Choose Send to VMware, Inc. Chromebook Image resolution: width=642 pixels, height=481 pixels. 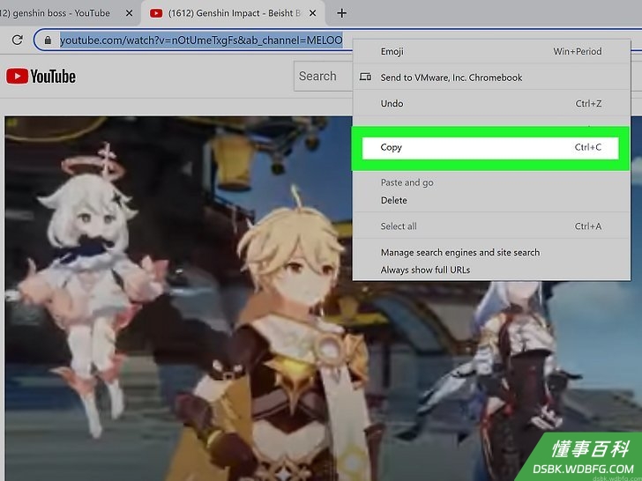point(491,78)
